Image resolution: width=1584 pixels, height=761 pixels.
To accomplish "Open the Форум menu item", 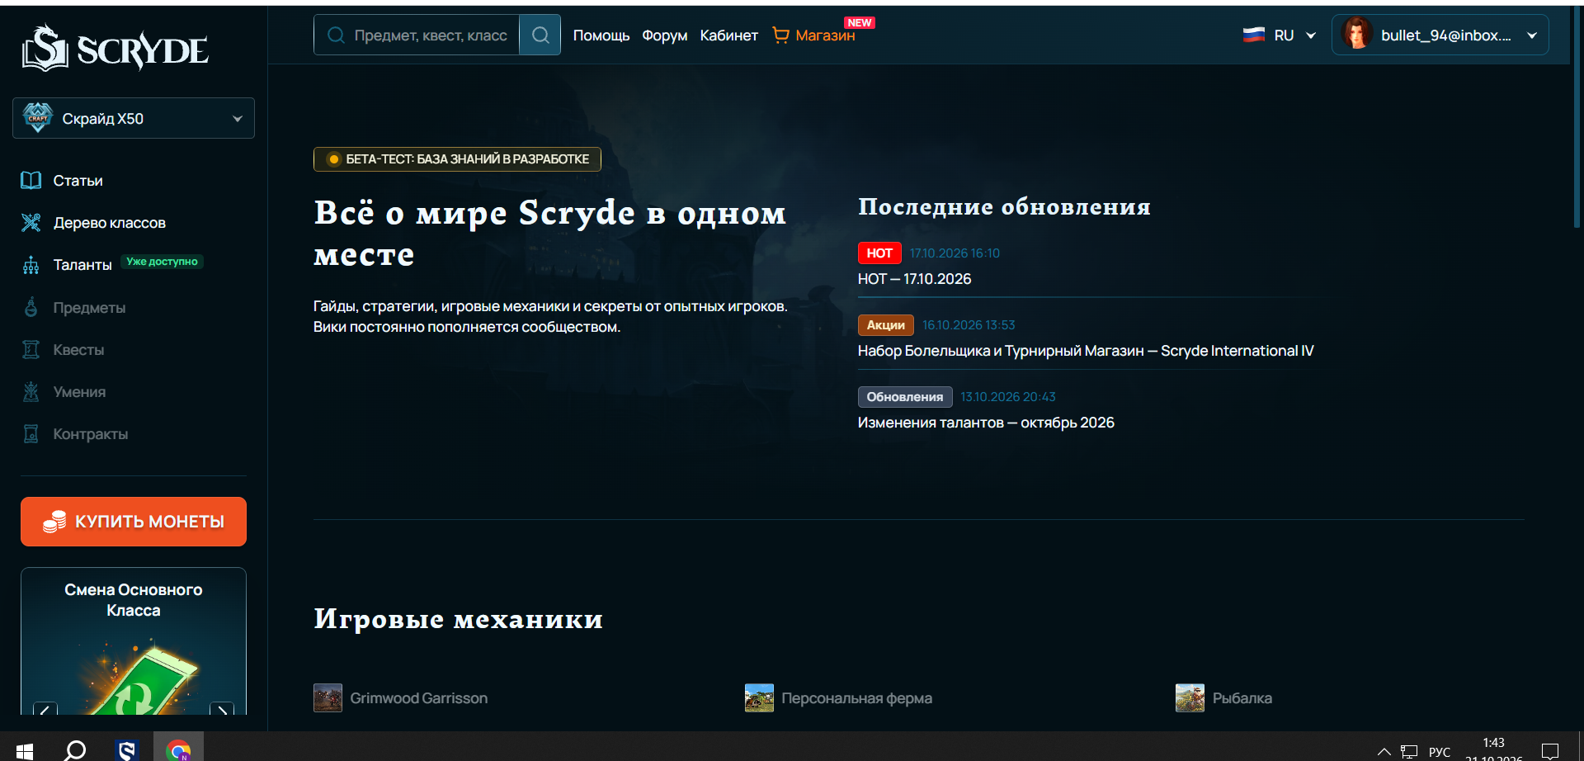I will [x=665, y=35].
